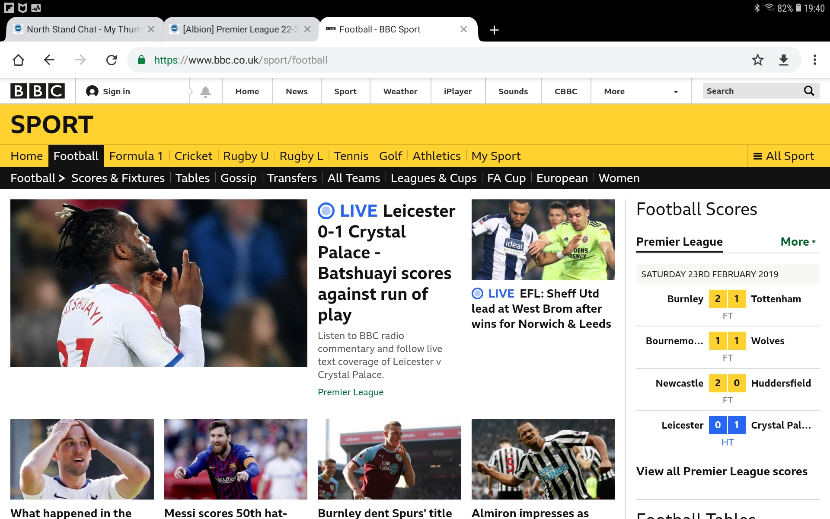This screenshot has width=830, height=519.
Task: Open the Batshuayi celebration photo
Action: click(159, 283)
